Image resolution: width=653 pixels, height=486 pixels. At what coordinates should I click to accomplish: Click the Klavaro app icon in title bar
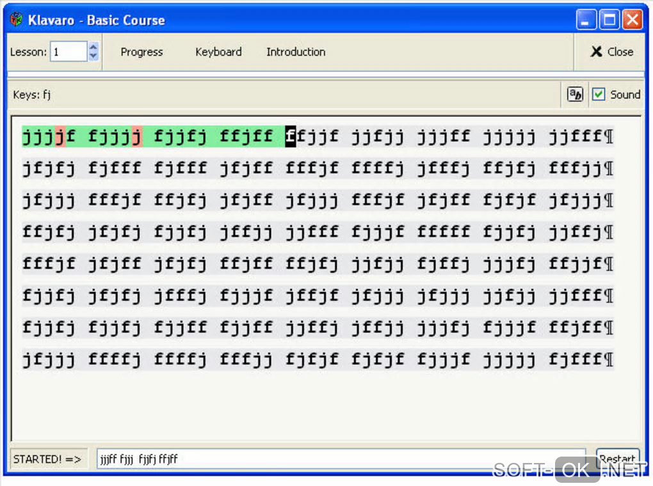(x=16, y=20)
